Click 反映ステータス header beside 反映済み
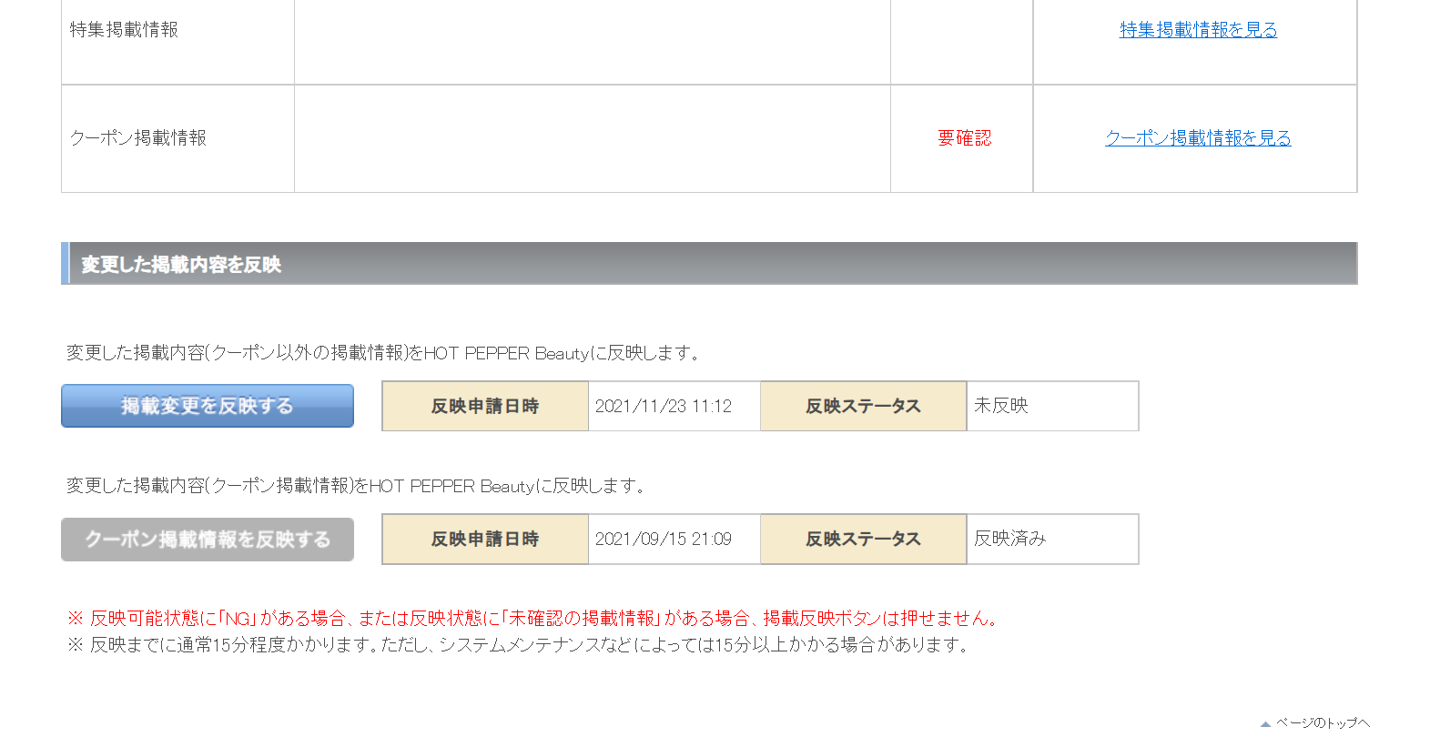 (x=863, y=540)
